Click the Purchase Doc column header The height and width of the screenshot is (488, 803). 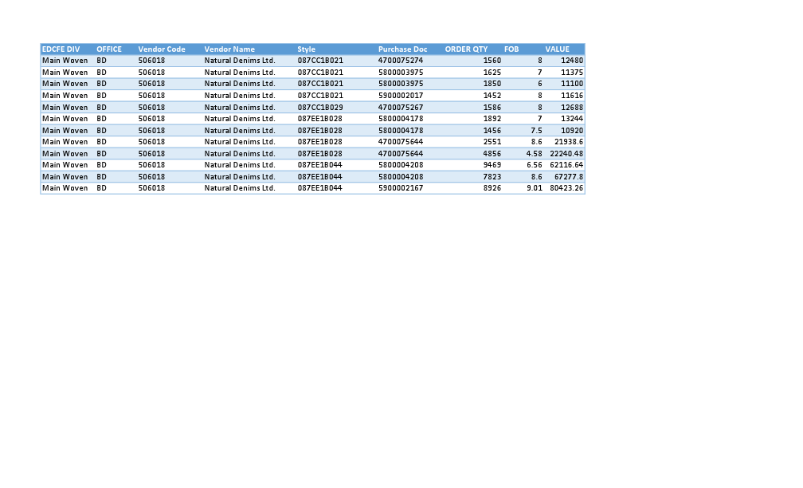(x=402, y=49)
